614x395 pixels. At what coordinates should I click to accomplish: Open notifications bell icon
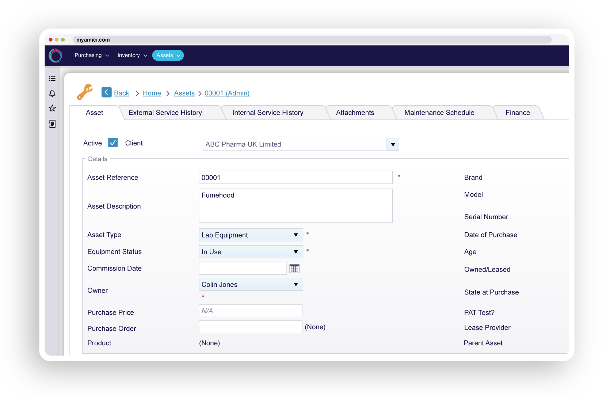coord(52,94)
